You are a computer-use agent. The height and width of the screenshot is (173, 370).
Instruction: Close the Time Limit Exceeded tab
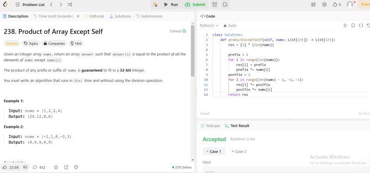coord(78,16)
